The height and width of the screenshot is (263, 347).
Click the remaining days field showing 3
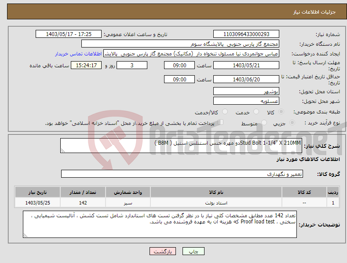point(132,65)
